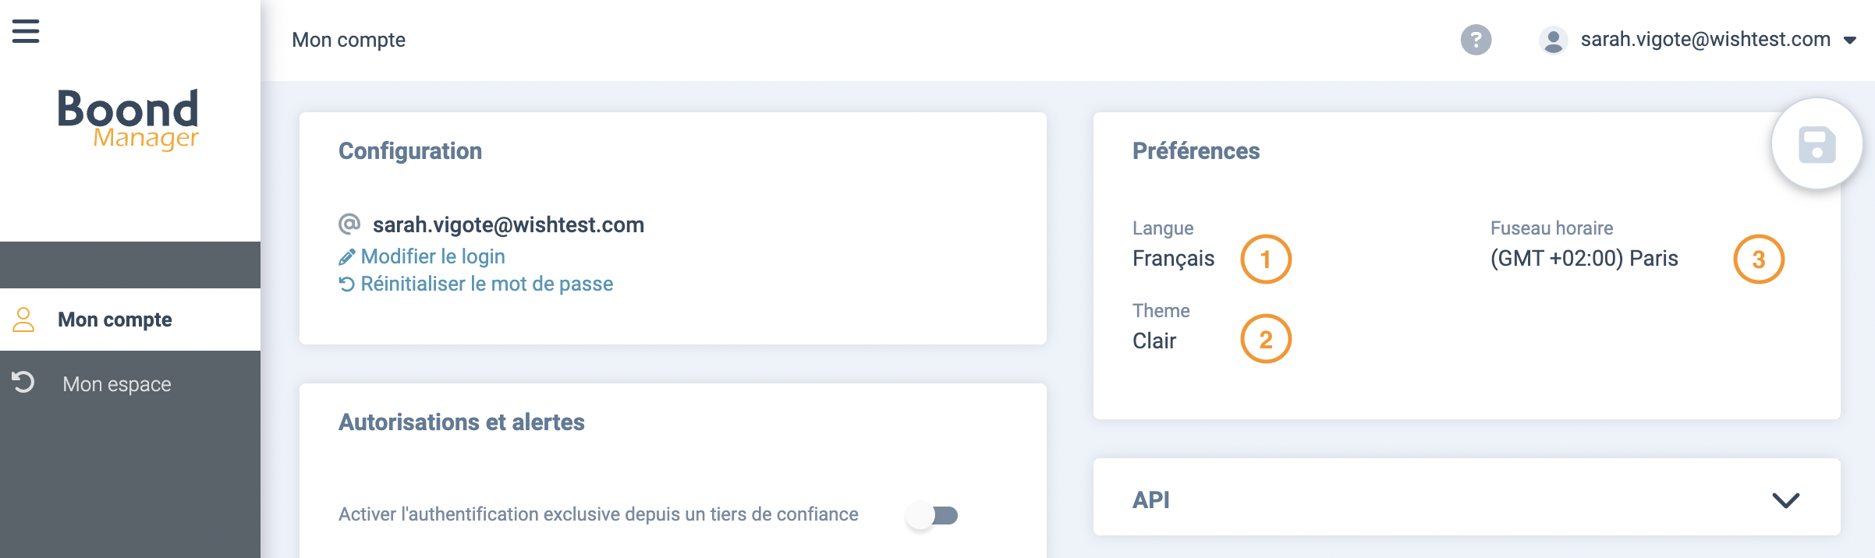This screenshot has height=558, width=1875.
Task: Click the sarah.vigote@wishtest.com header label
Action: click(1705, 40)
